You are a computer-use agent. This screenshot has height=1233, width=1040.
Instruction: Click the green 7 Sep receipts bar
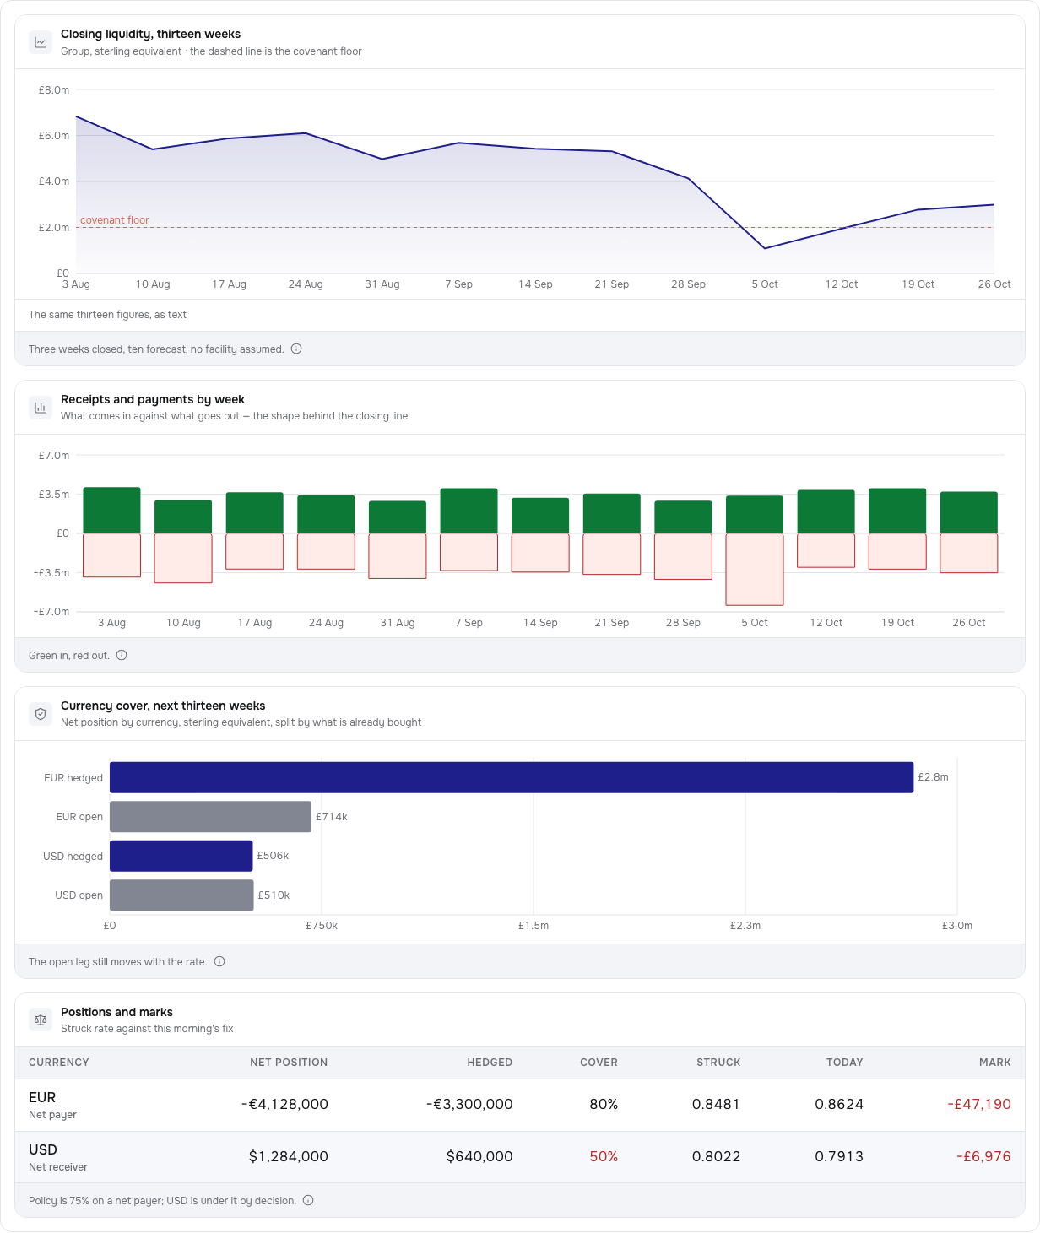[469, 511]
